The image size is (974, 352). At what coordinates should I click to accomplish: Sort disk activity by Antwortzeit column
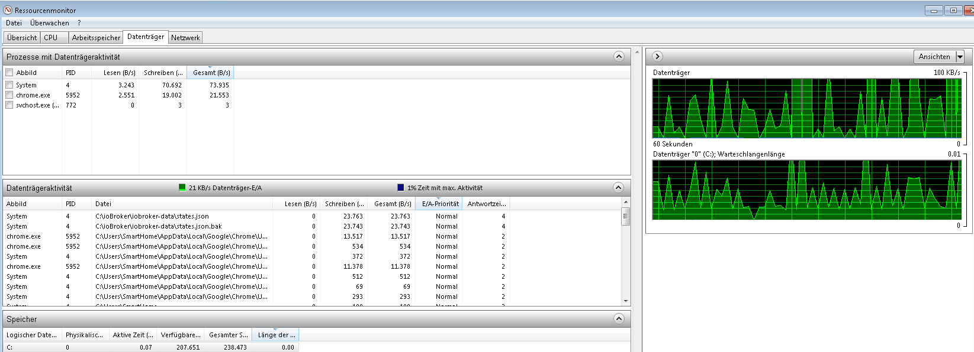(x=486, y=204)
